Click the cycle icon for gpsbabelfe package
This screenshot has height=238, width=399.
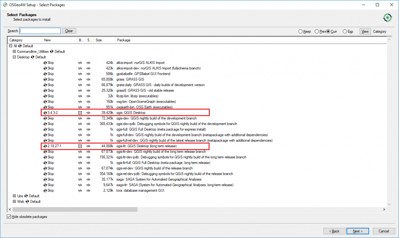point(45,74)
